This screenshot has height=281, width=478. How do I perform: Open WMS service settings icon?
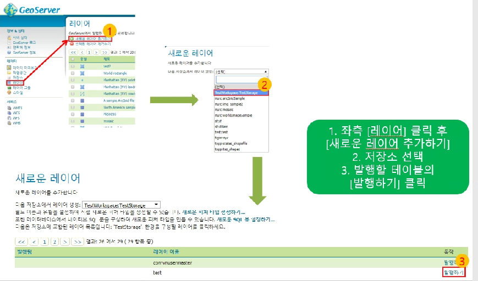point(9,123)
